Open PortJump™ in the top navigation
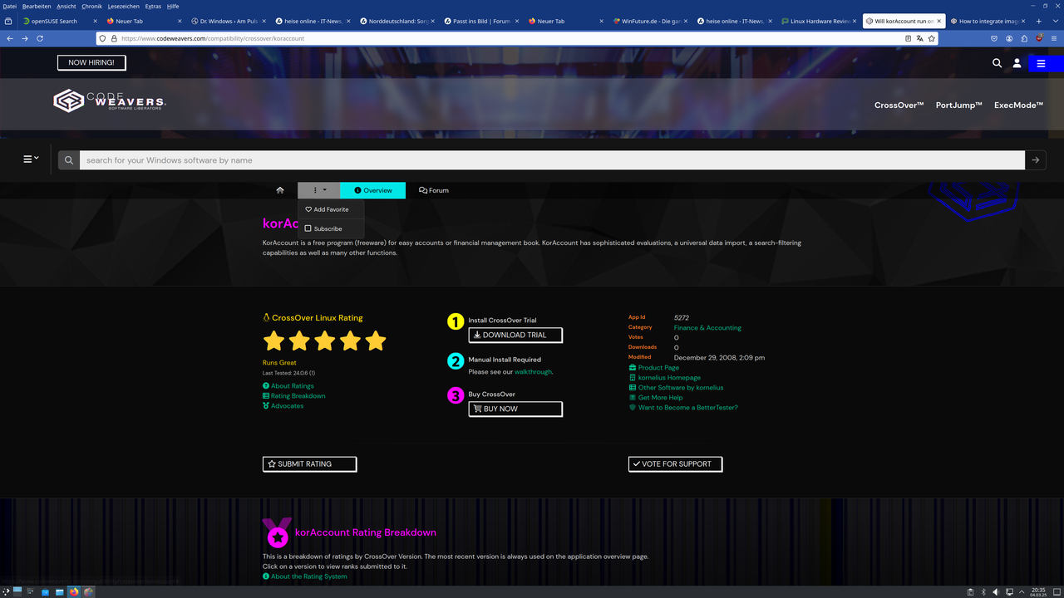The width and height of the screenshot is (1064, 598). pyautogui.click(x=959, y=105)
